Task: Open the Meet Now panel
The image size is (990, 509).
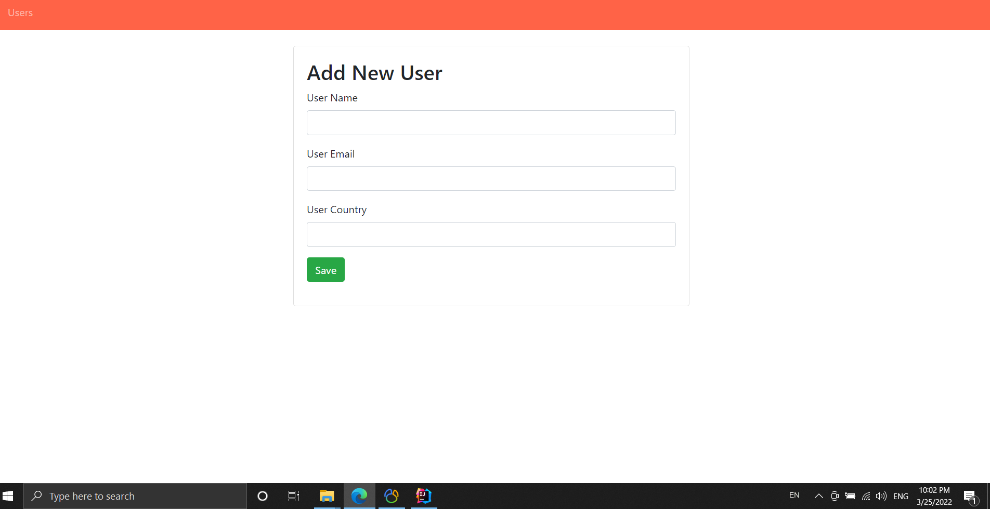Action: [x=835, y=495]
